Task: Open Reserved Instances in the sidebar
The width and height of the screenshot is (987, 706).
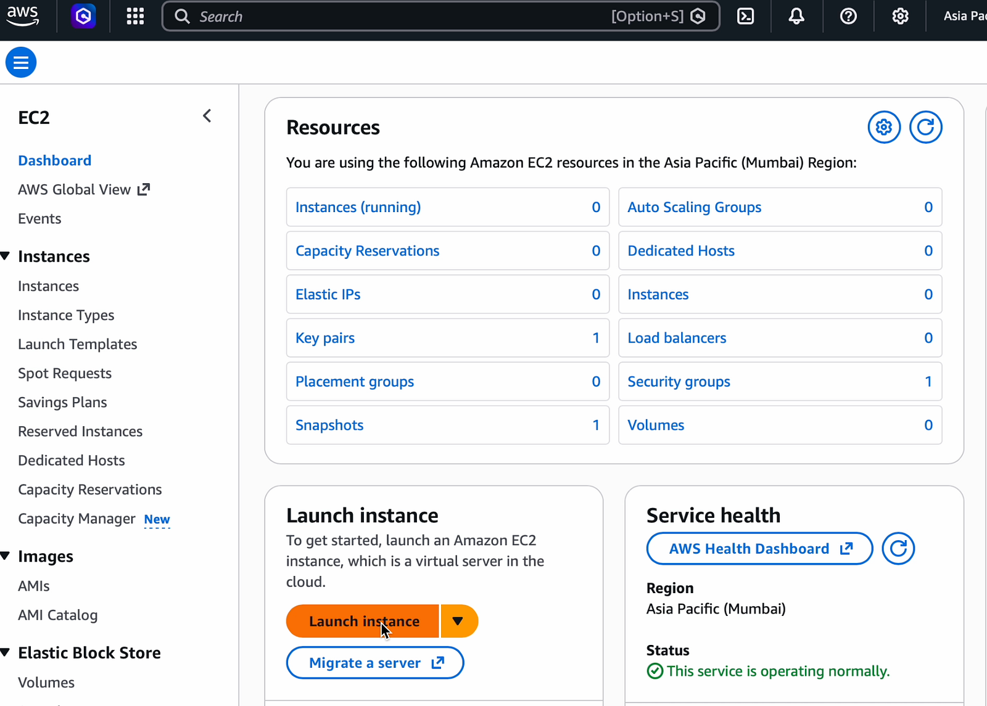Action: (80, 431)
